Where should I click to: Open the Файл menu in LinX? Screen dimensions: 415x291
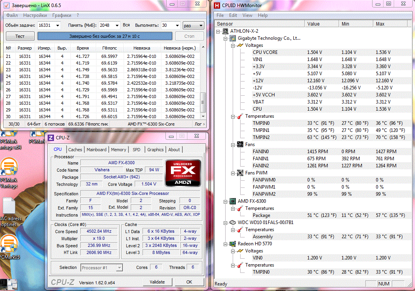click(12, 15)
